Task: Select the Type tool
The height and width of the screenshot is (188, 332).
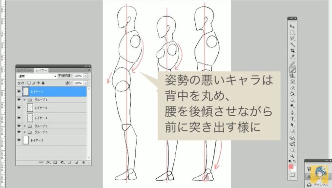Action: 292,119
